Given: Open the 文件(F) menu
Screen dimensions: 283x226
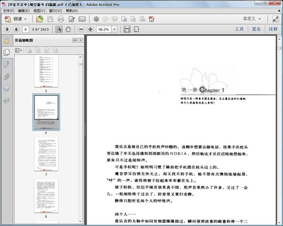Looking at the screenshot, I should point(8,10).
